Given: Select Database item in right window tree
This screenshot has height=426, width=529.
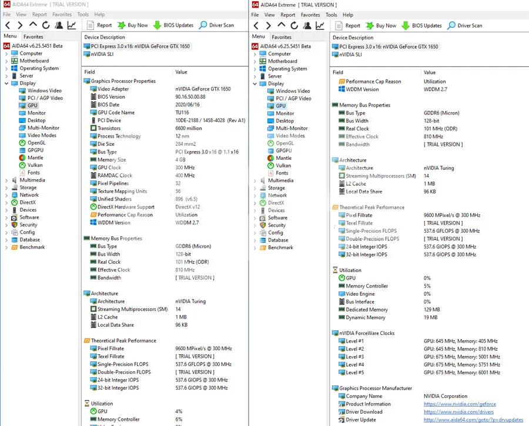Looking at the screenshot, I should [274, 240].
